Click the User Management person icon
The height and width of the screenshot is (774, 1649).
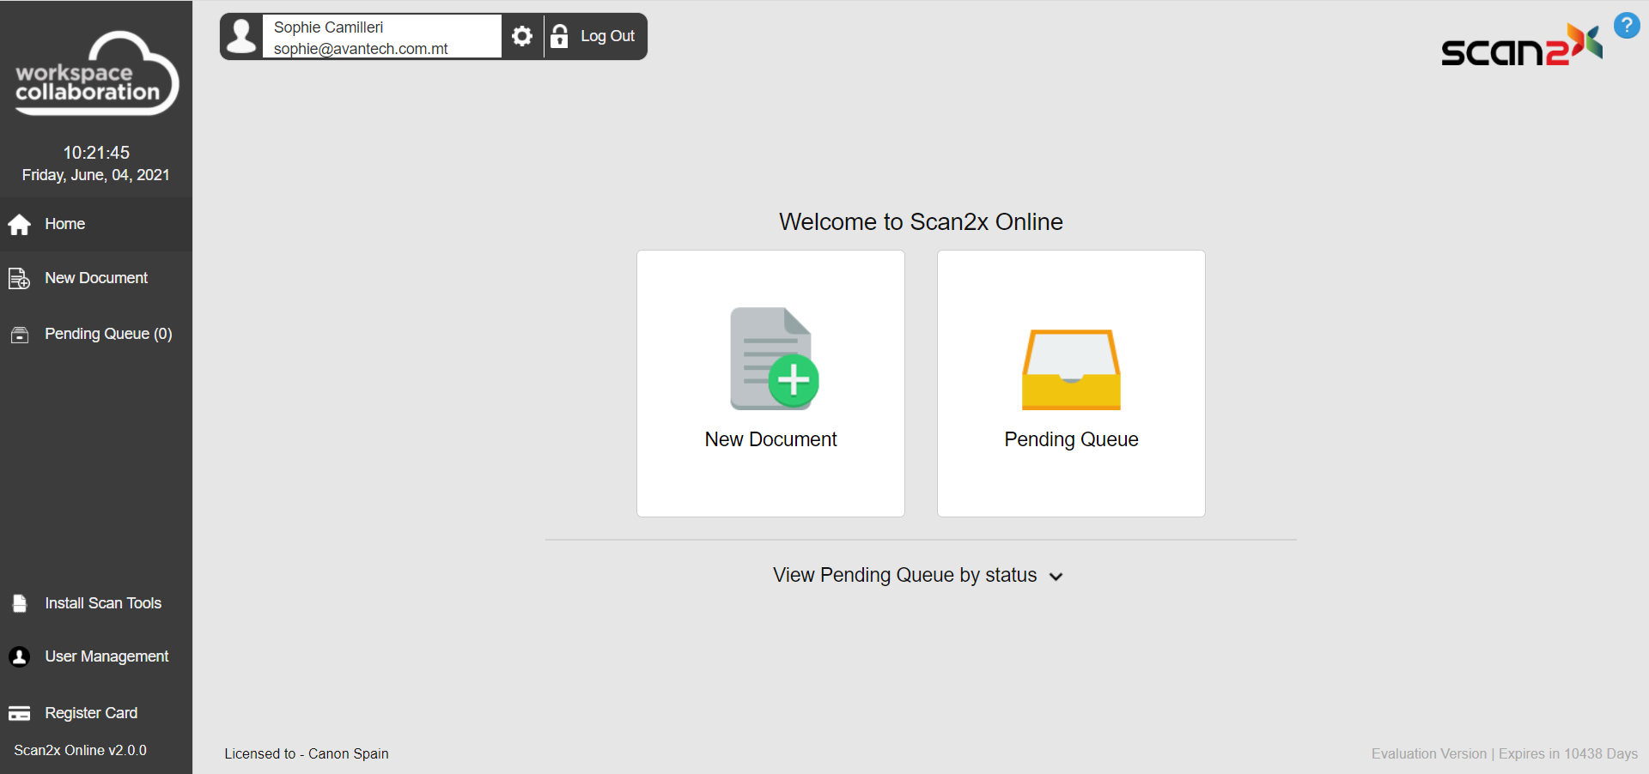coord(20,657)
